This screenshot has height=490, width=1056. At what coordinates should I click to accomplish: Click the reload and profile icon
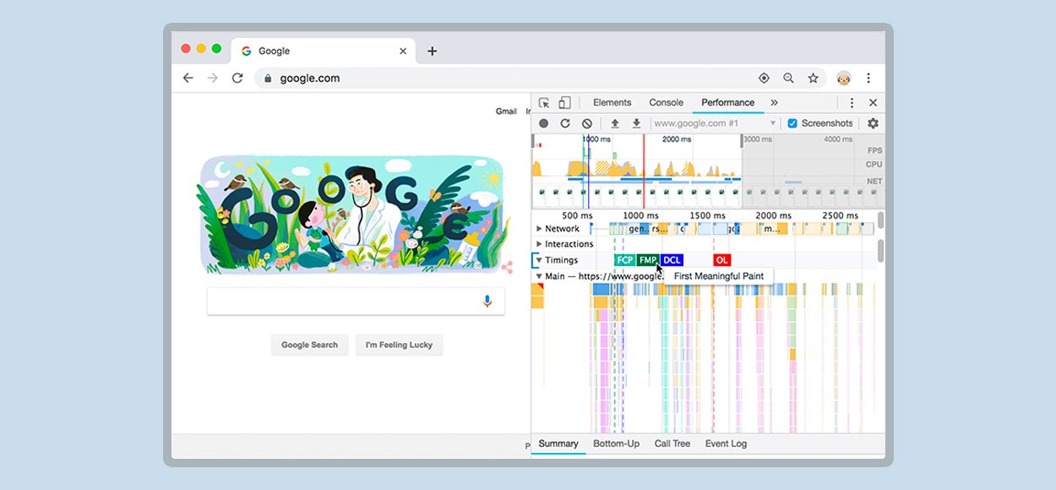click(565, 123)
